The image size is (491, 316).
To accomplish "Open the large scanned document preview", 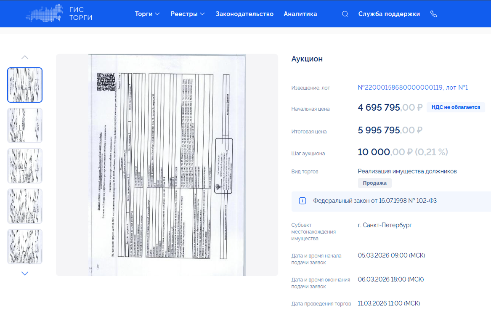I will (x=167, y=165).
